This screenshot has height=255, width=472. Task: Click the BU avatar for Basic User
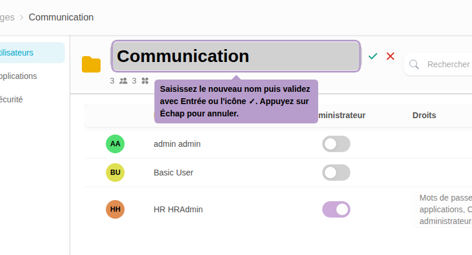(x=115, y=173)
